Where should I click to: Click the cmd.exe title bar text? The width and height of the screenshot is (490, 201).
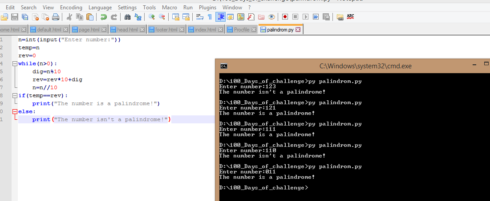point(365,66)
